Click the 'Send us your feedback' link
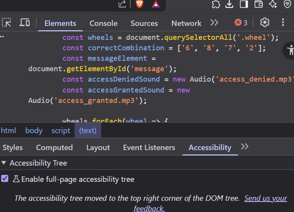 [265, 198]
